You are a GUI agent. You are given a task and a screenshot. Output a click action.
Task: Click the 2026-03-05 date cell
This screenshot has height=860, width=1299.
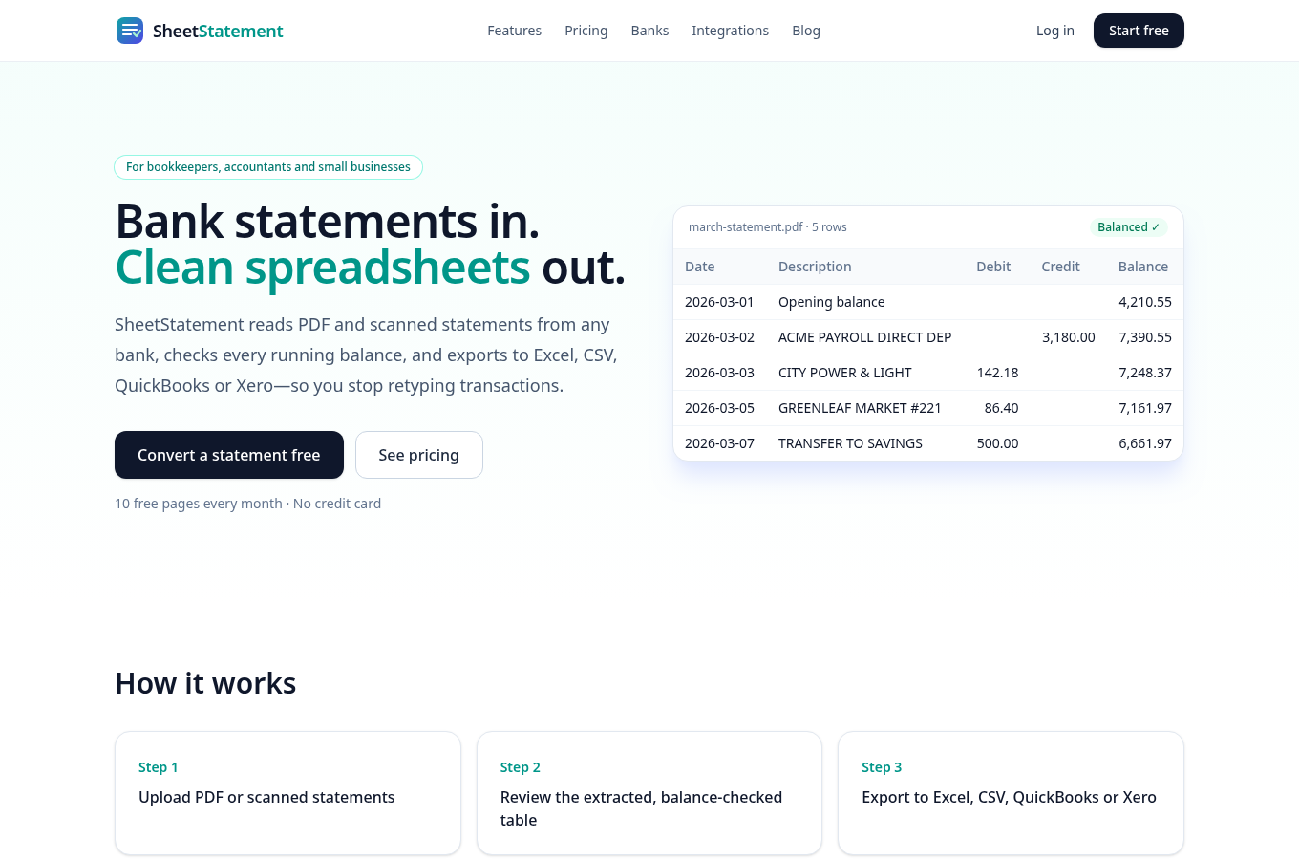(x=719, y=408)
